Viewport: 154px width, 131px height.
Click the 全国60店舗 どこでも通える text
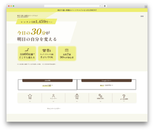pyautogui.click(x=27, y=56)
